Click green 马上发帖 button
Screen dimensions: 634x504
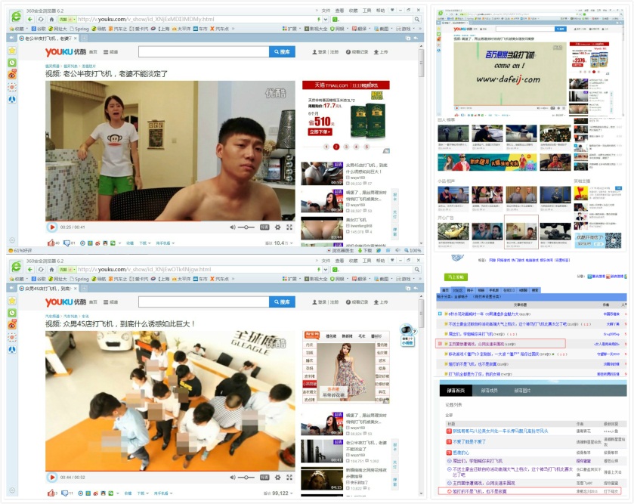pos(456,277)
